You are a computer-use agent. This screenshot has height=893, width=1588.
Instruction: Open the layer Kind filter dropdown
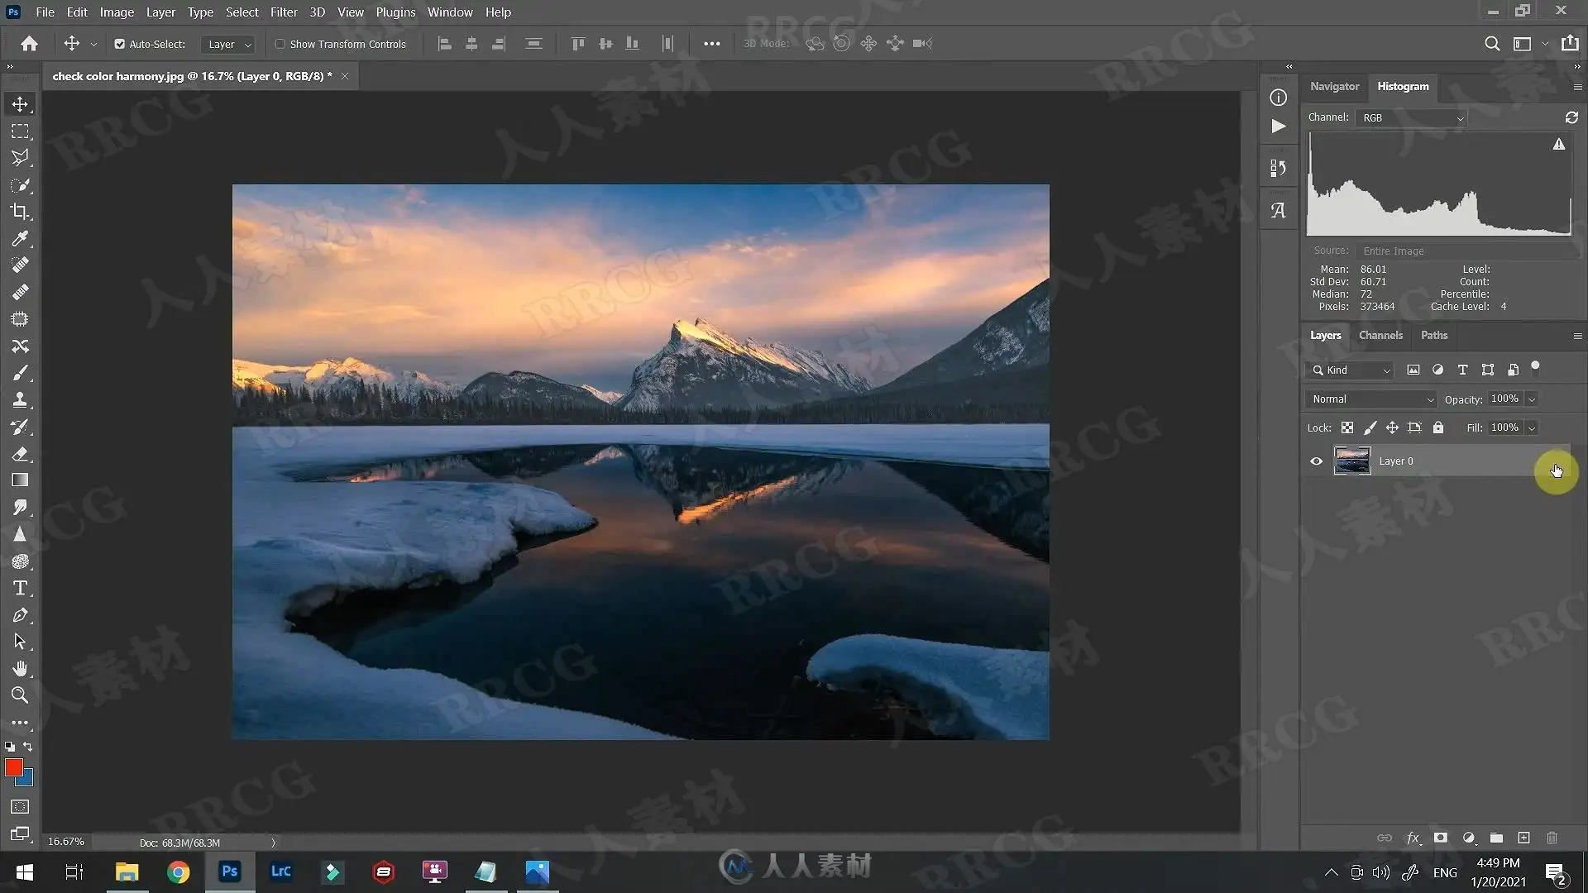pyautogui.click(x=1351, y=370)
